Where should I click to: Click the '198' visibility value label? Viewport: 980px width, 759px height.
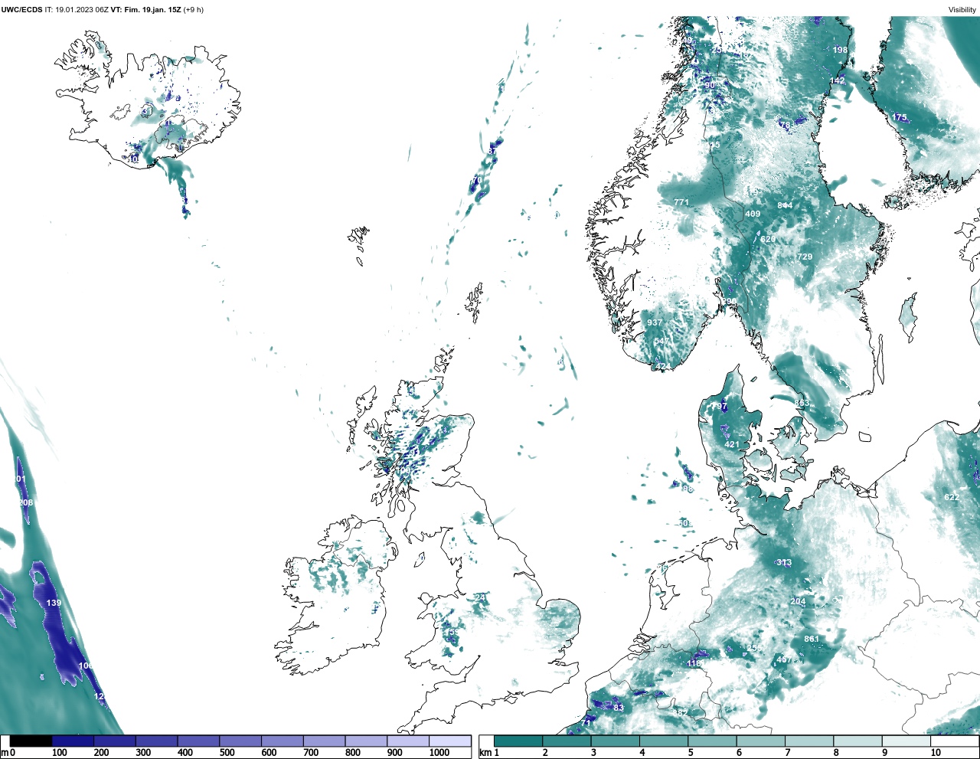tap(840, 50)
